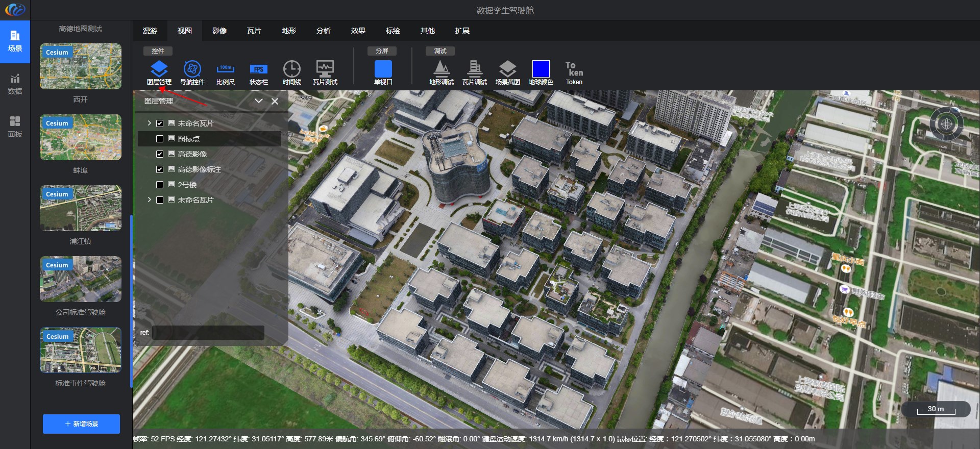The image size is (980, 449).
Task: Toggle the FPS 状态栏 icon
Action: coord(258,69)
